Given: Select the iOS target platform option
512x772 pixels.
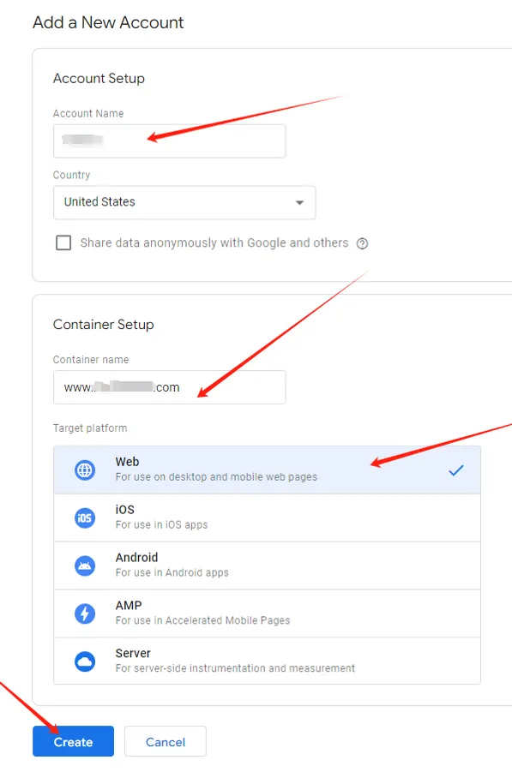Looking at the screenshot, I should pos(267,518).
